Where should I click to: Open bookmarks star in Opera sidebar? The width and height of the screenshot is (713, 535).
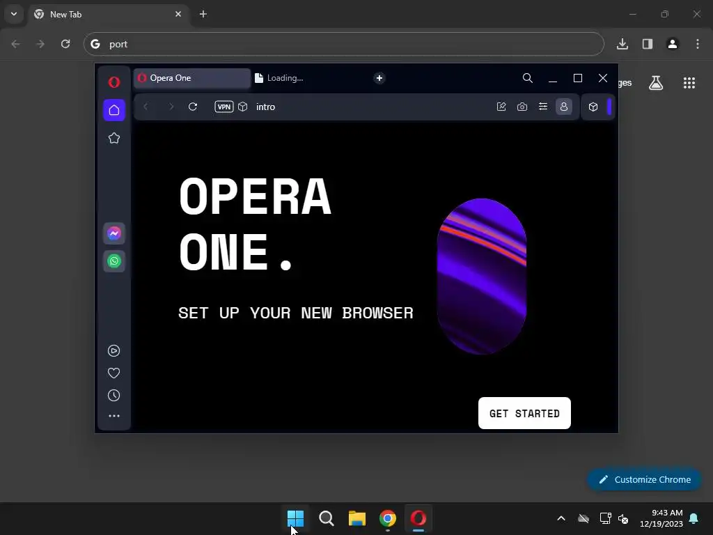tap(114, 138)
